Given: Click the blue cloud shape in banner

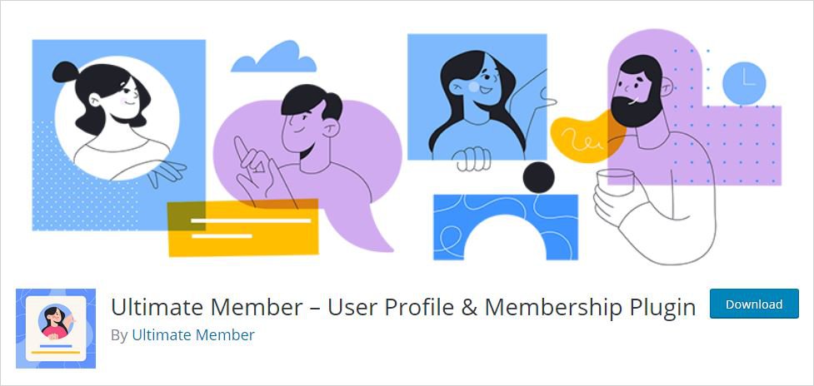Looking at the screenshot, I should pos(274,57).
